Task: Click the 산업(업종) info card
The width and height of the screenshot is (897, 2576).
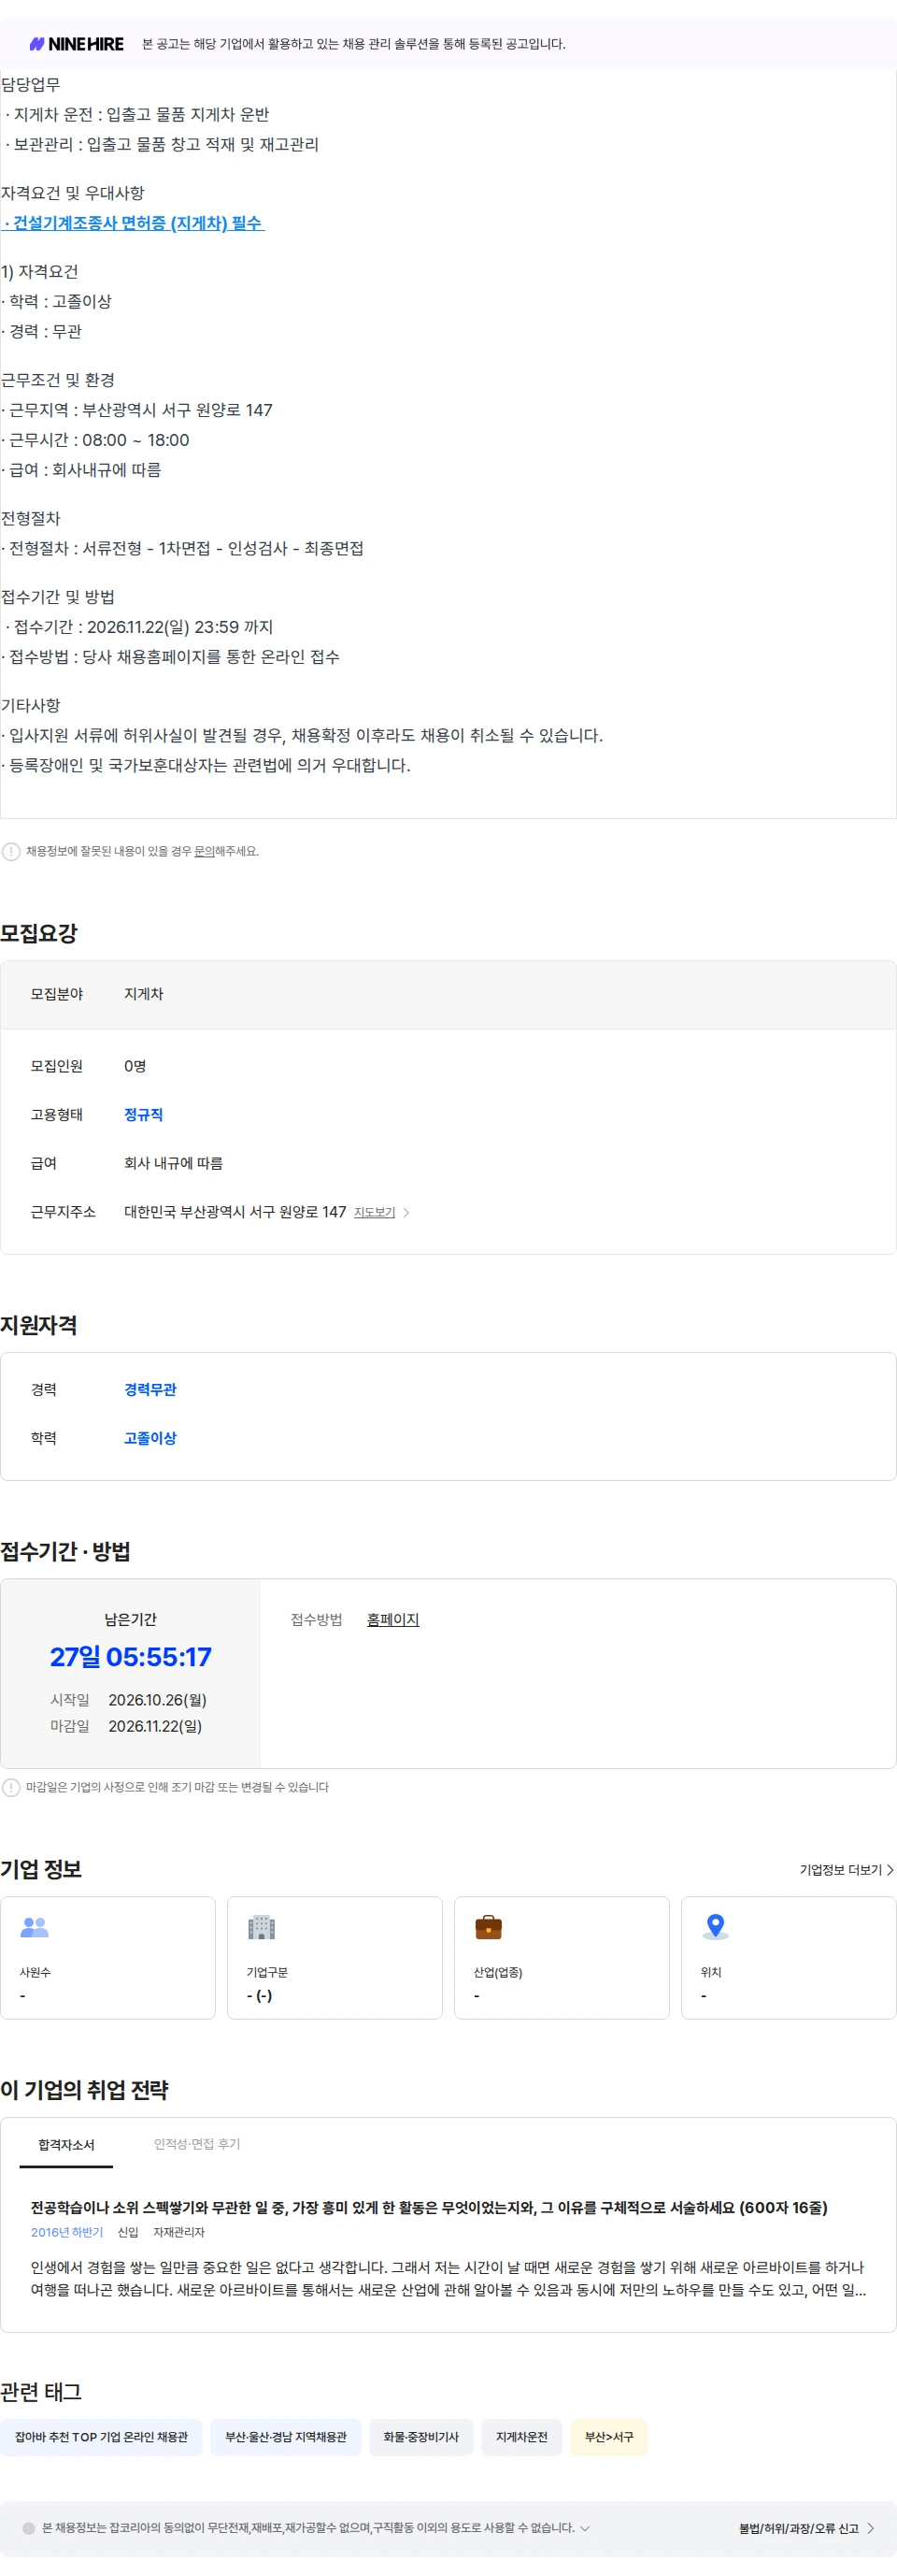Action: point(562,1957)
